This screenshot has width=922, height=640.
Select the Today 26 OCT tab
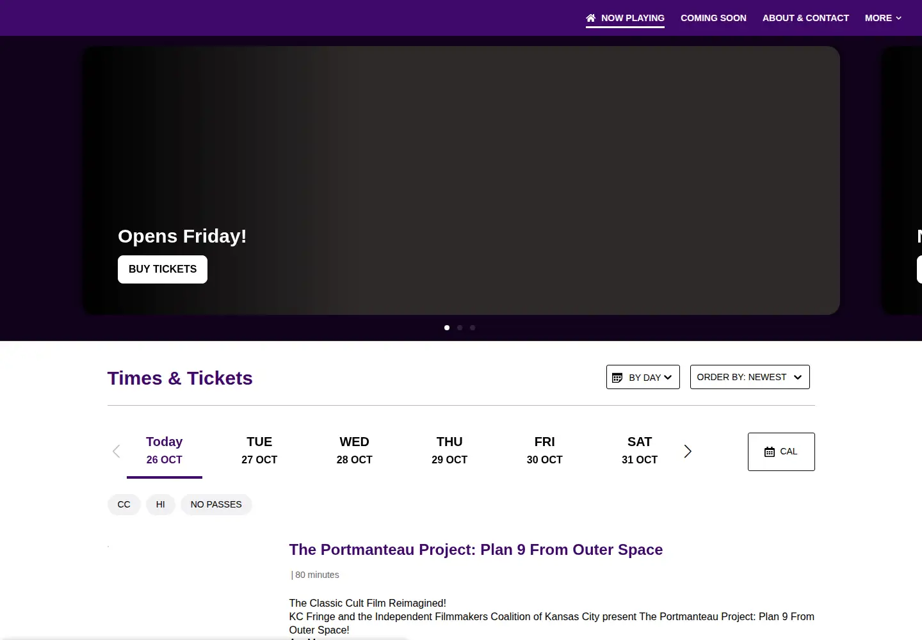pyautogui.click(x=165, y=451)
